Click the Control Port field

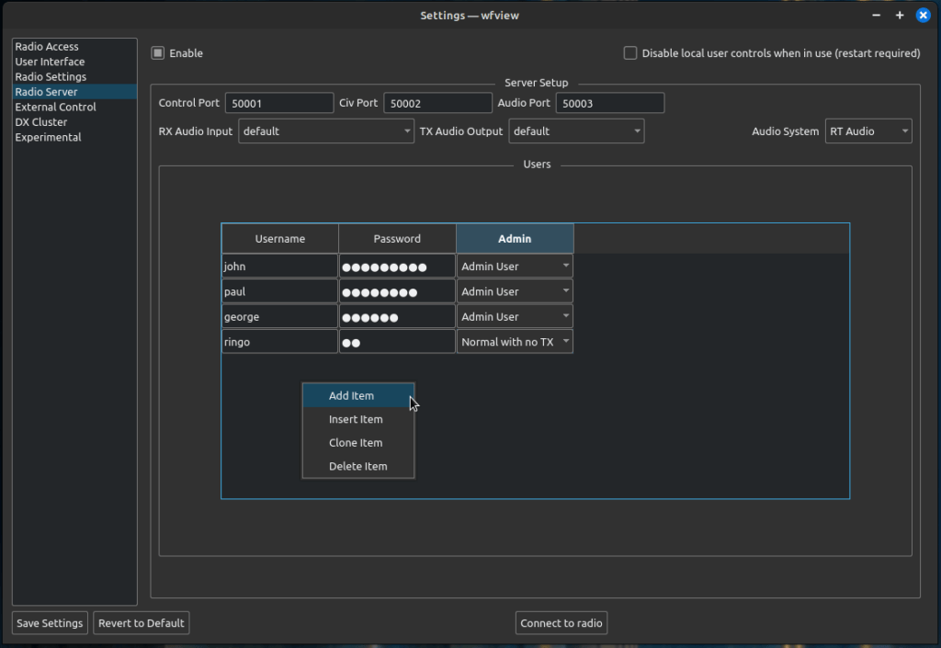279,103
